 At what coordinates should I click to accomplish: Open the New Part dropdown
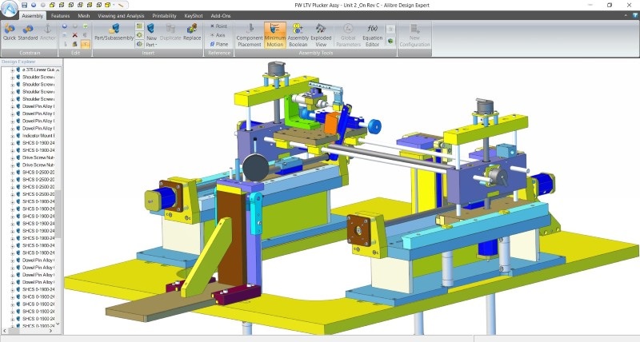(x=151, y=45)
